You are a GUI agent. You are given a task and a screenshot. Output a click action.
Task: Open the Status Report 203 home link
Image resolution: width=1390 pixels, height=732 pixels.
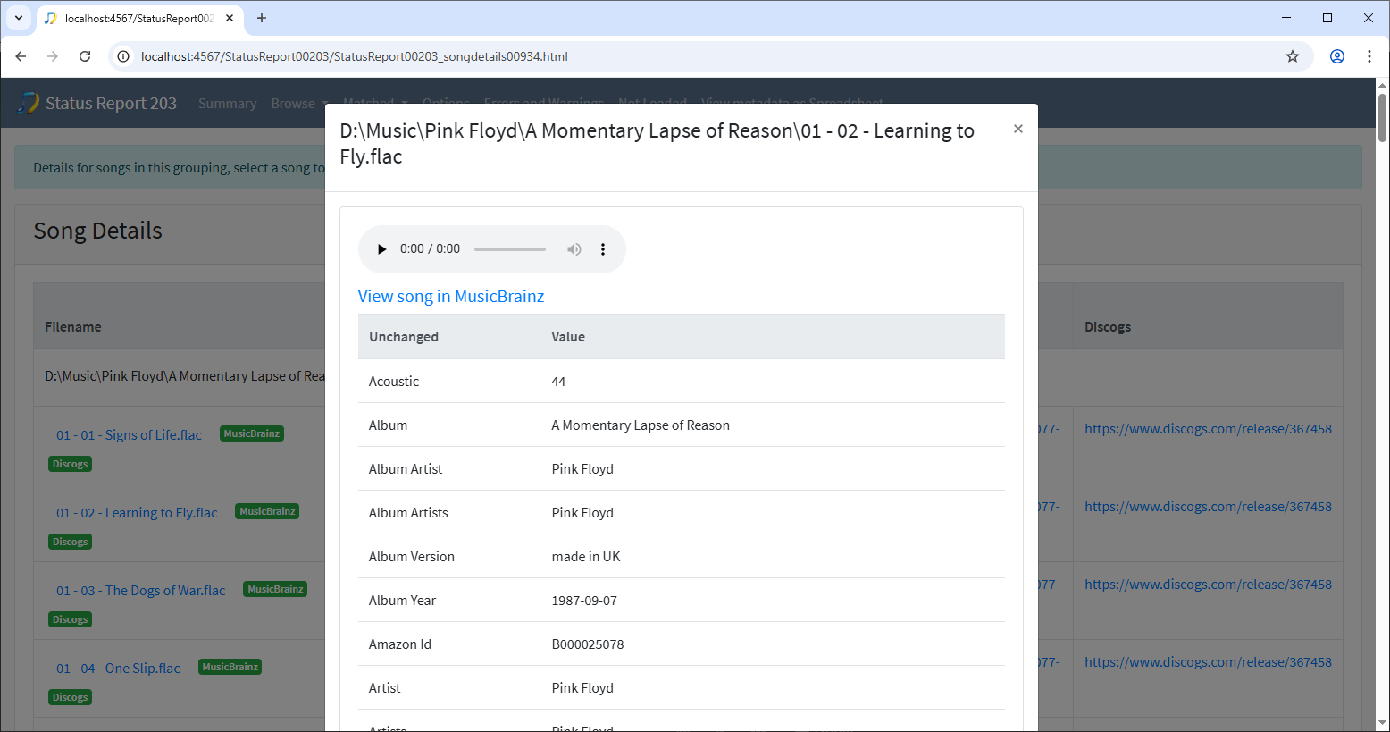(x=111, y=104)
